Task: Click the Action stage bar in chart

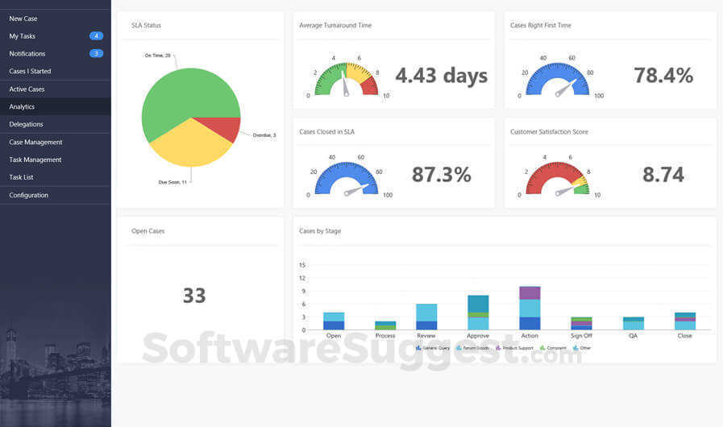Action: 530,308
